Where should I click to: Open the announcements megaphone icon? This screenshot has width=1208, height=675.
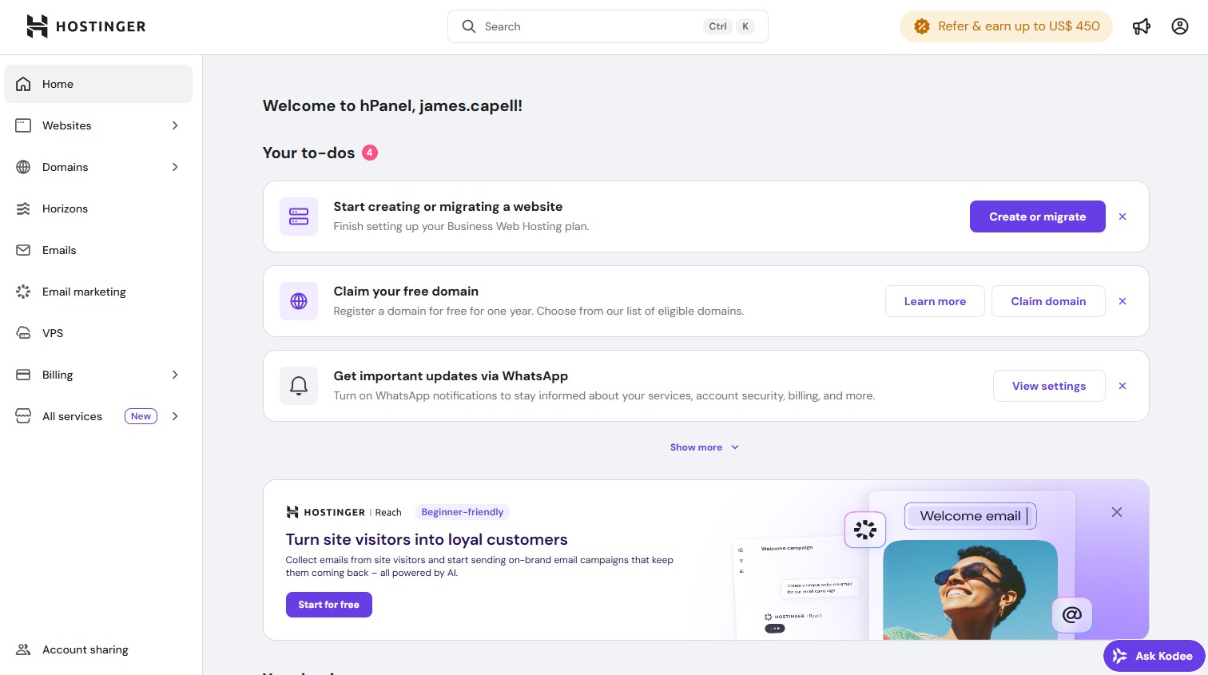[x=1142, y=26]
